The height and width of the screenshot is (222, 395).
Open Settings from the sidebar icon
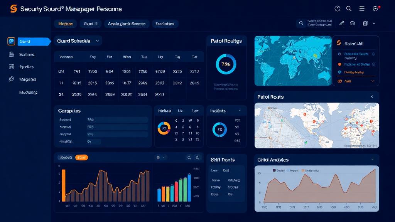12,54
